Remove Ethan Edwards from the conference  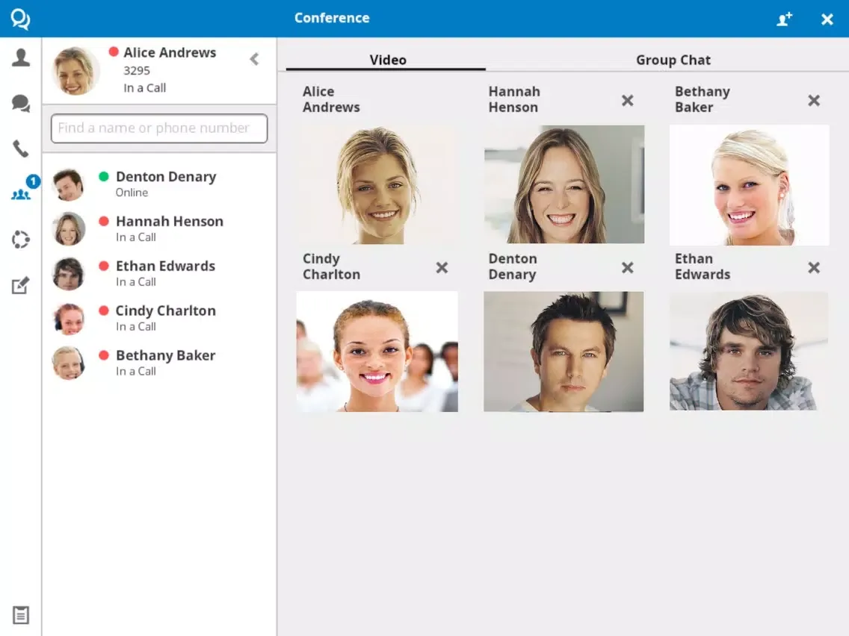[814, 268]
